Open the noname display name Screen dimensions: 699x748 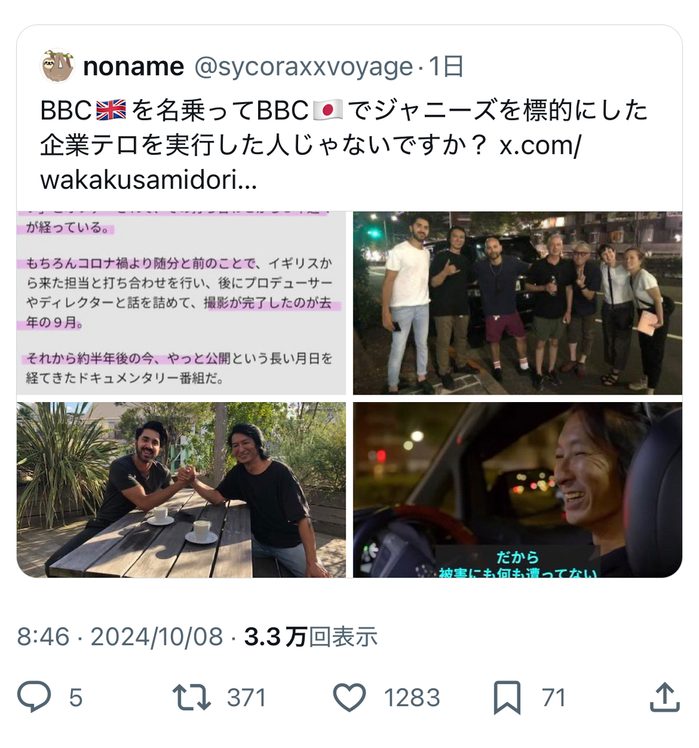(x=133, y=66)
